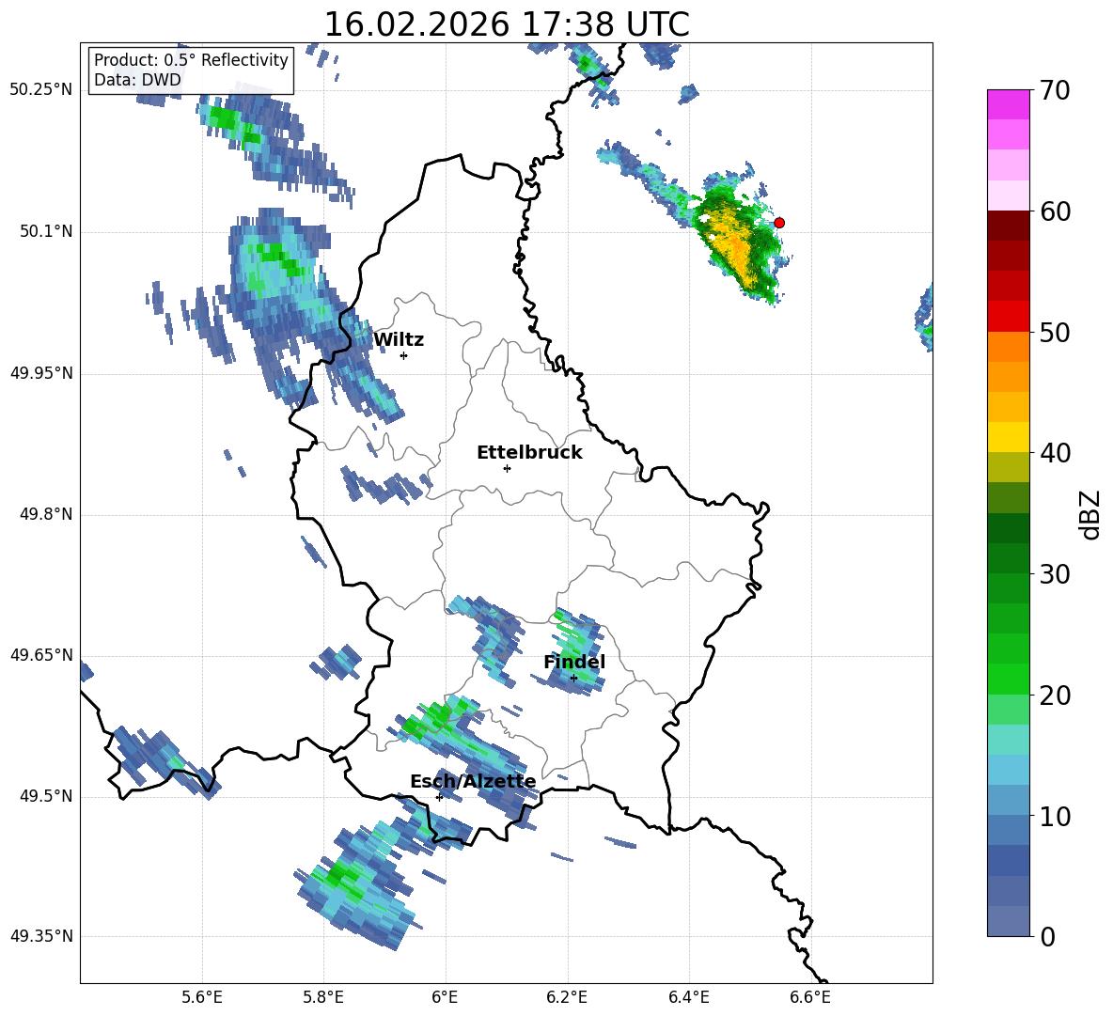Click the cross marker below Esch/Alzette
Viewport: 1113px width, 1016px height.
click(x=439, y=797)
